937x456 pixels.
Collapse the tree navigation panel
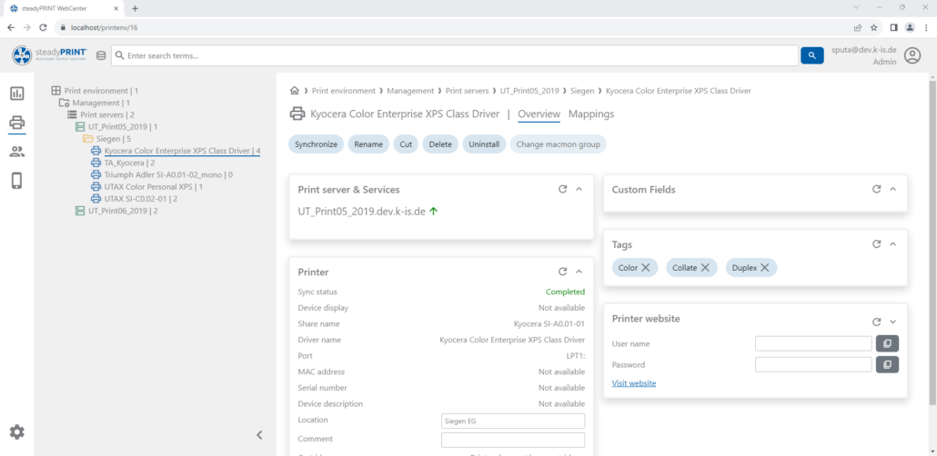259,435
